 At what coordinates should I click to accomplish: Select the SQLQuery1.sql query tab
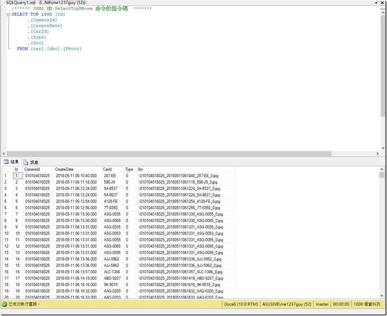point(45,3)
